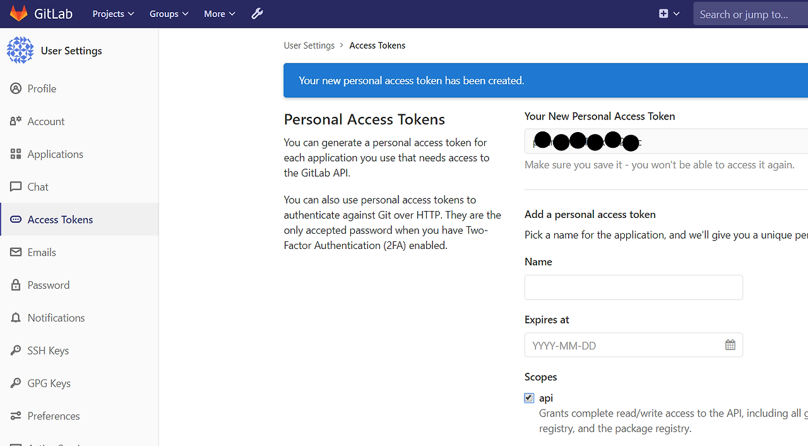The image size is (808, 446).
Task: Uncheck the api scope checkbox
Action: [x=528, y=398]
